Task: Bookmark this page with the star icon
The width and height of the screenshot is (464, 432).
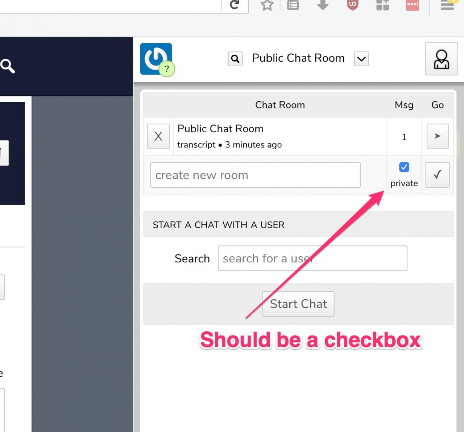Action: click(x=267, y=5)
